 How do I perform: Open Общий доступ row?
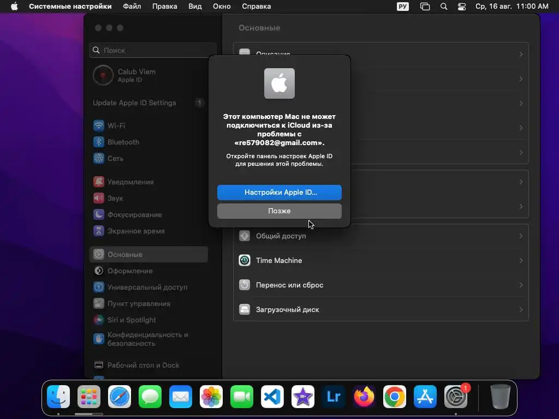[x=380, y=236]
